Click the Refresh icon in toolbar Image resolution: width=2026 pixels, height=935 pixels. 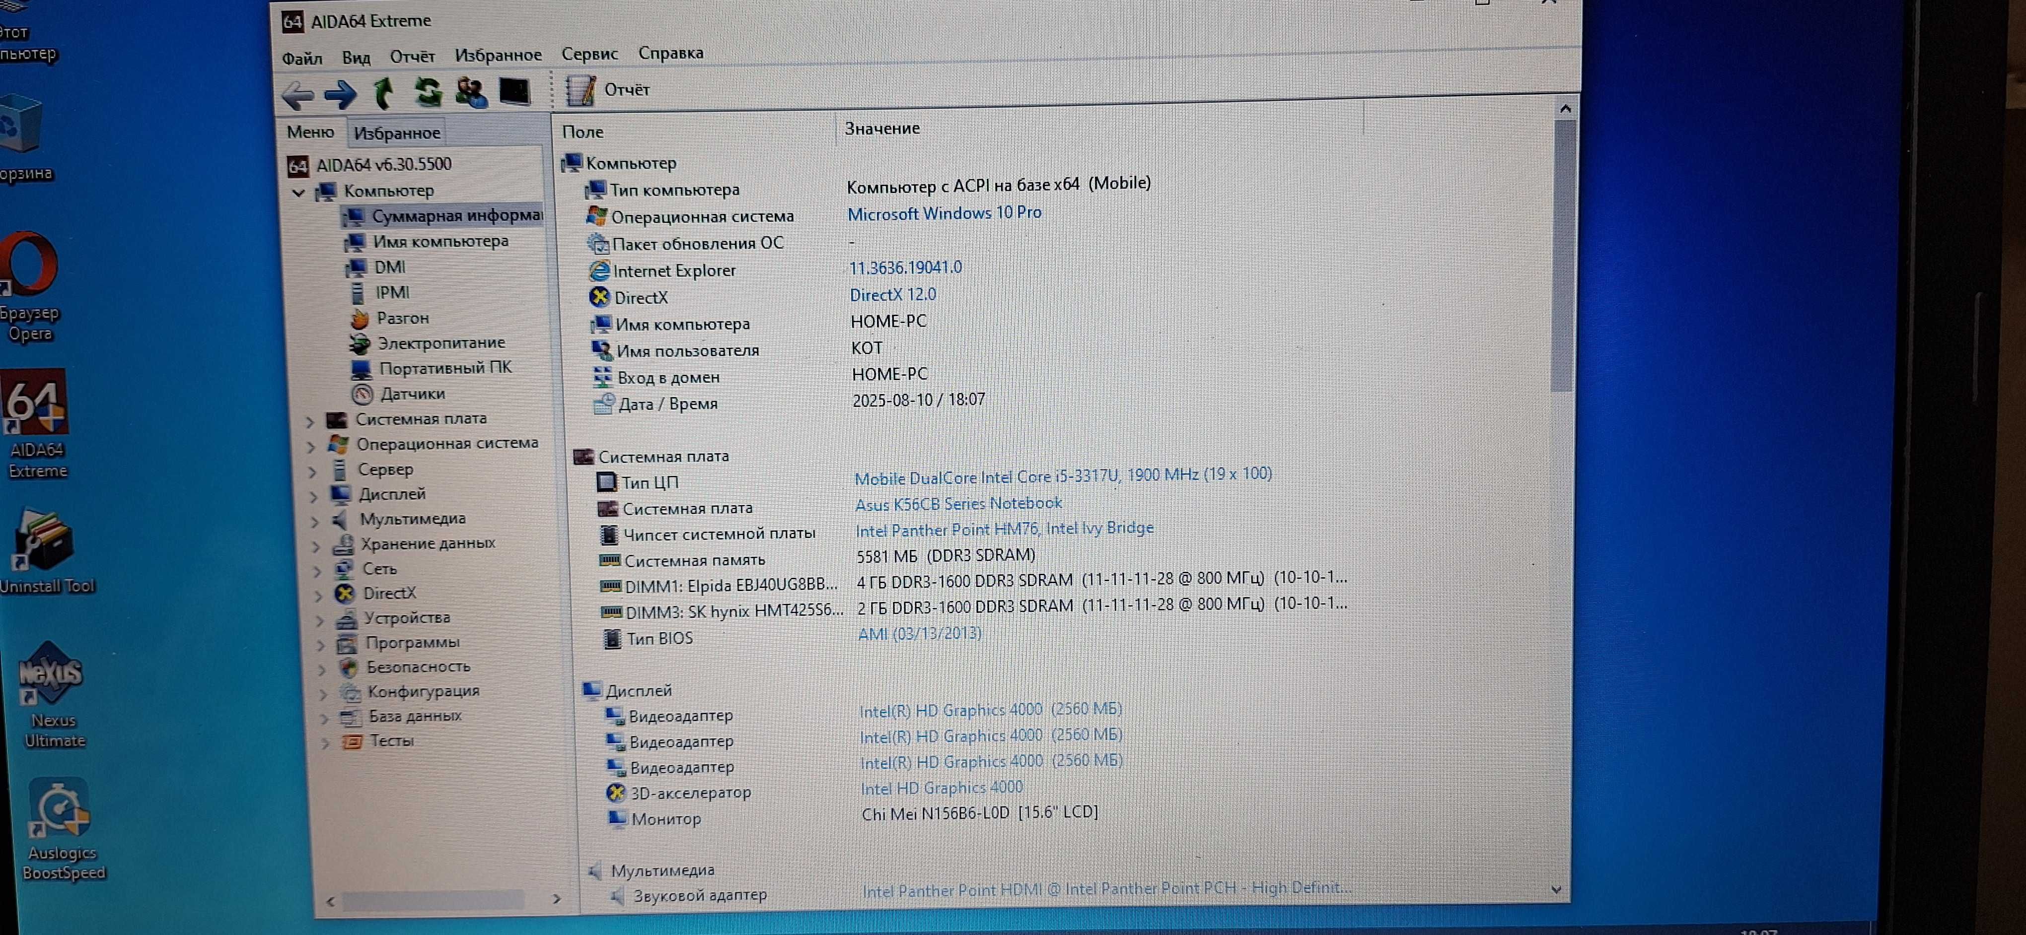pos(428,92)
